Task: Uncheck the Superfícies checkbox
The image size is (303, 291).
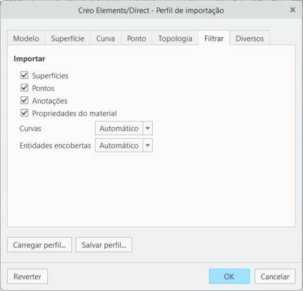Action: pyautogui.click(x=25, y=75)
